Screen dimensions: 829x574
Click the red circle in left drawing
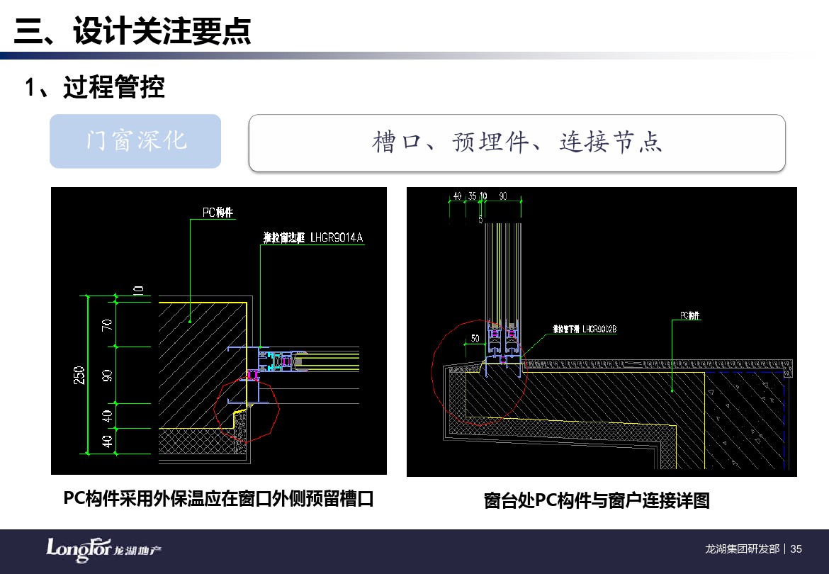pos(247,410)
